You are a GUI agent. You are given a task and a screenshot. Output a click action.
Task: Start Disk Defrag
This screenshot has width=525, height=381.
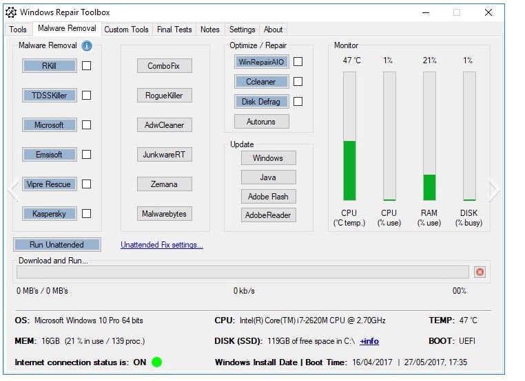[x=262, y=102]
